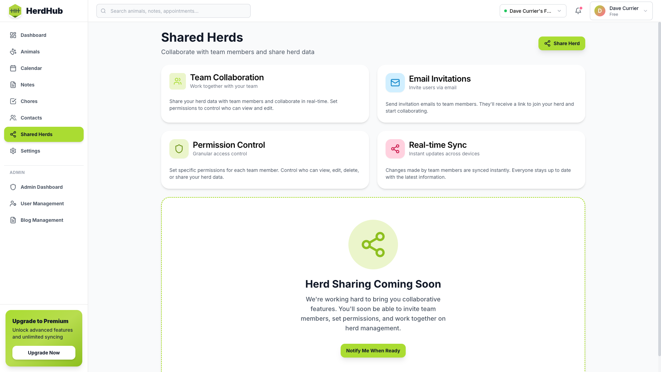661x372 pixels.
Task: Click the search magnifier icon
Action: coord(103,11)
